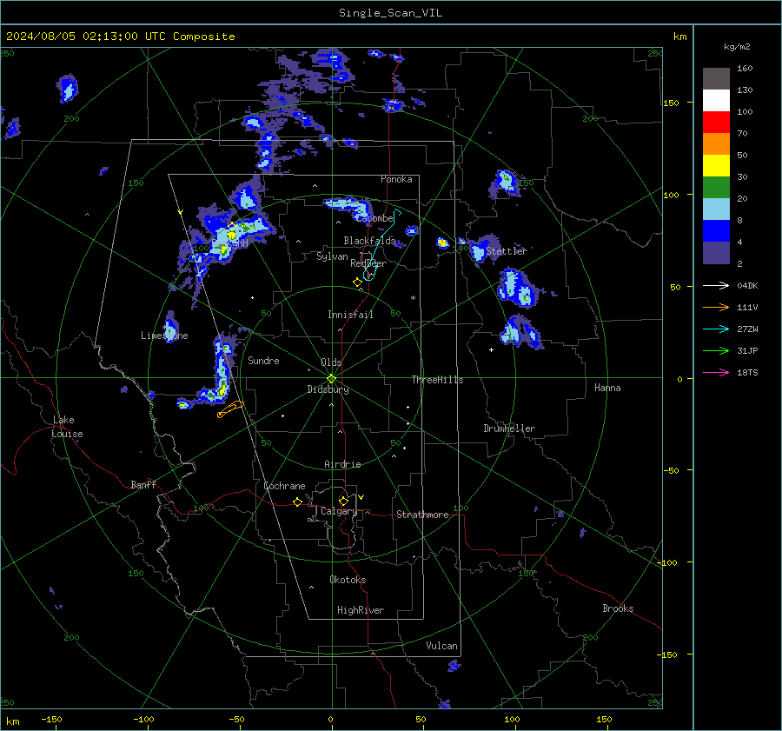
Task: Click the Airdrie city label
Action: (x=342, y=464)
